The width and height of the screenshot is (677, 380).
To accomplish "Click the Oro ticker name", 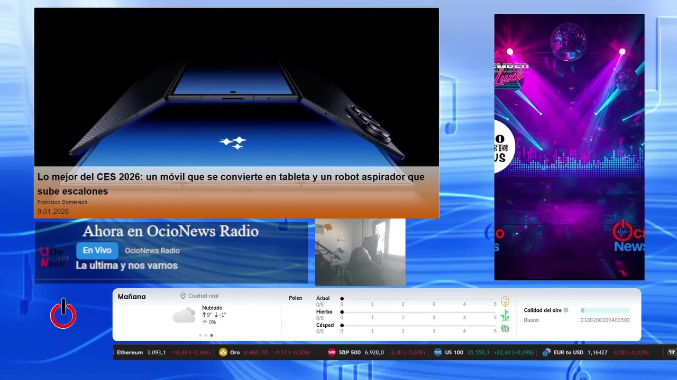I will coord(235,353).
